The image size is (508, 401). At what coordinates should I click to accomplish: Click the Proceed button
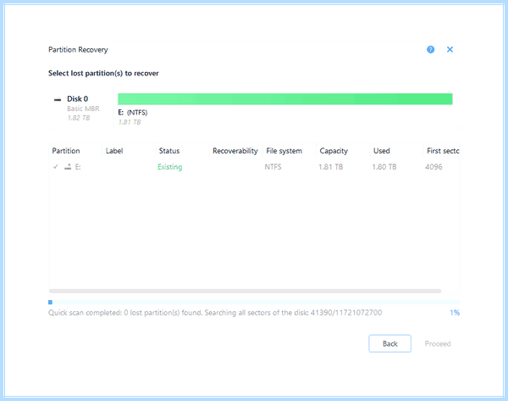coord(438,343)
